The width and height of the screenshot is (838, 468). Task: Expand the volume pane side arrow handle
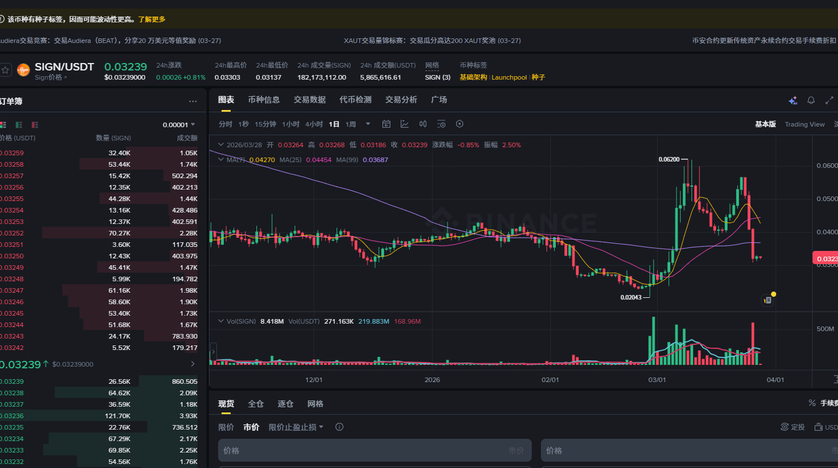click(x=213, y=351)
